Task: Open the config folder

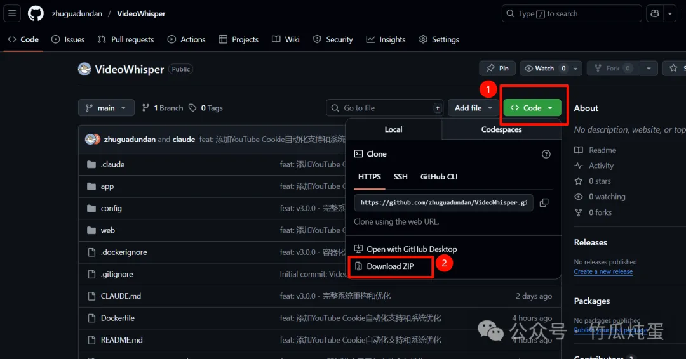Action: (x=111, y=208)
